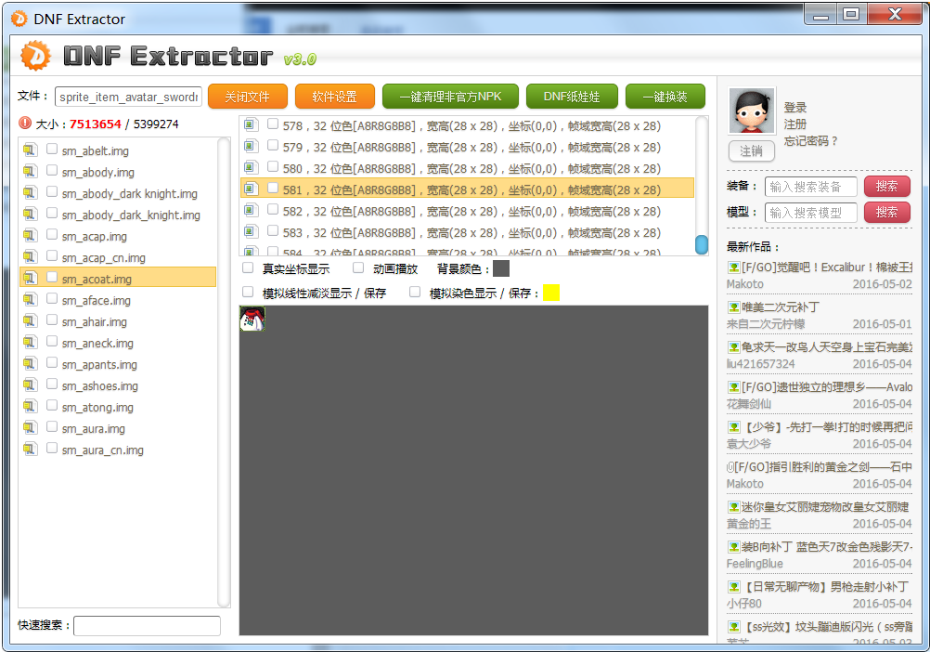This screenshot has width=930, height=652.
Task: Click the image icon for frame 578
Action: point(250,125)
